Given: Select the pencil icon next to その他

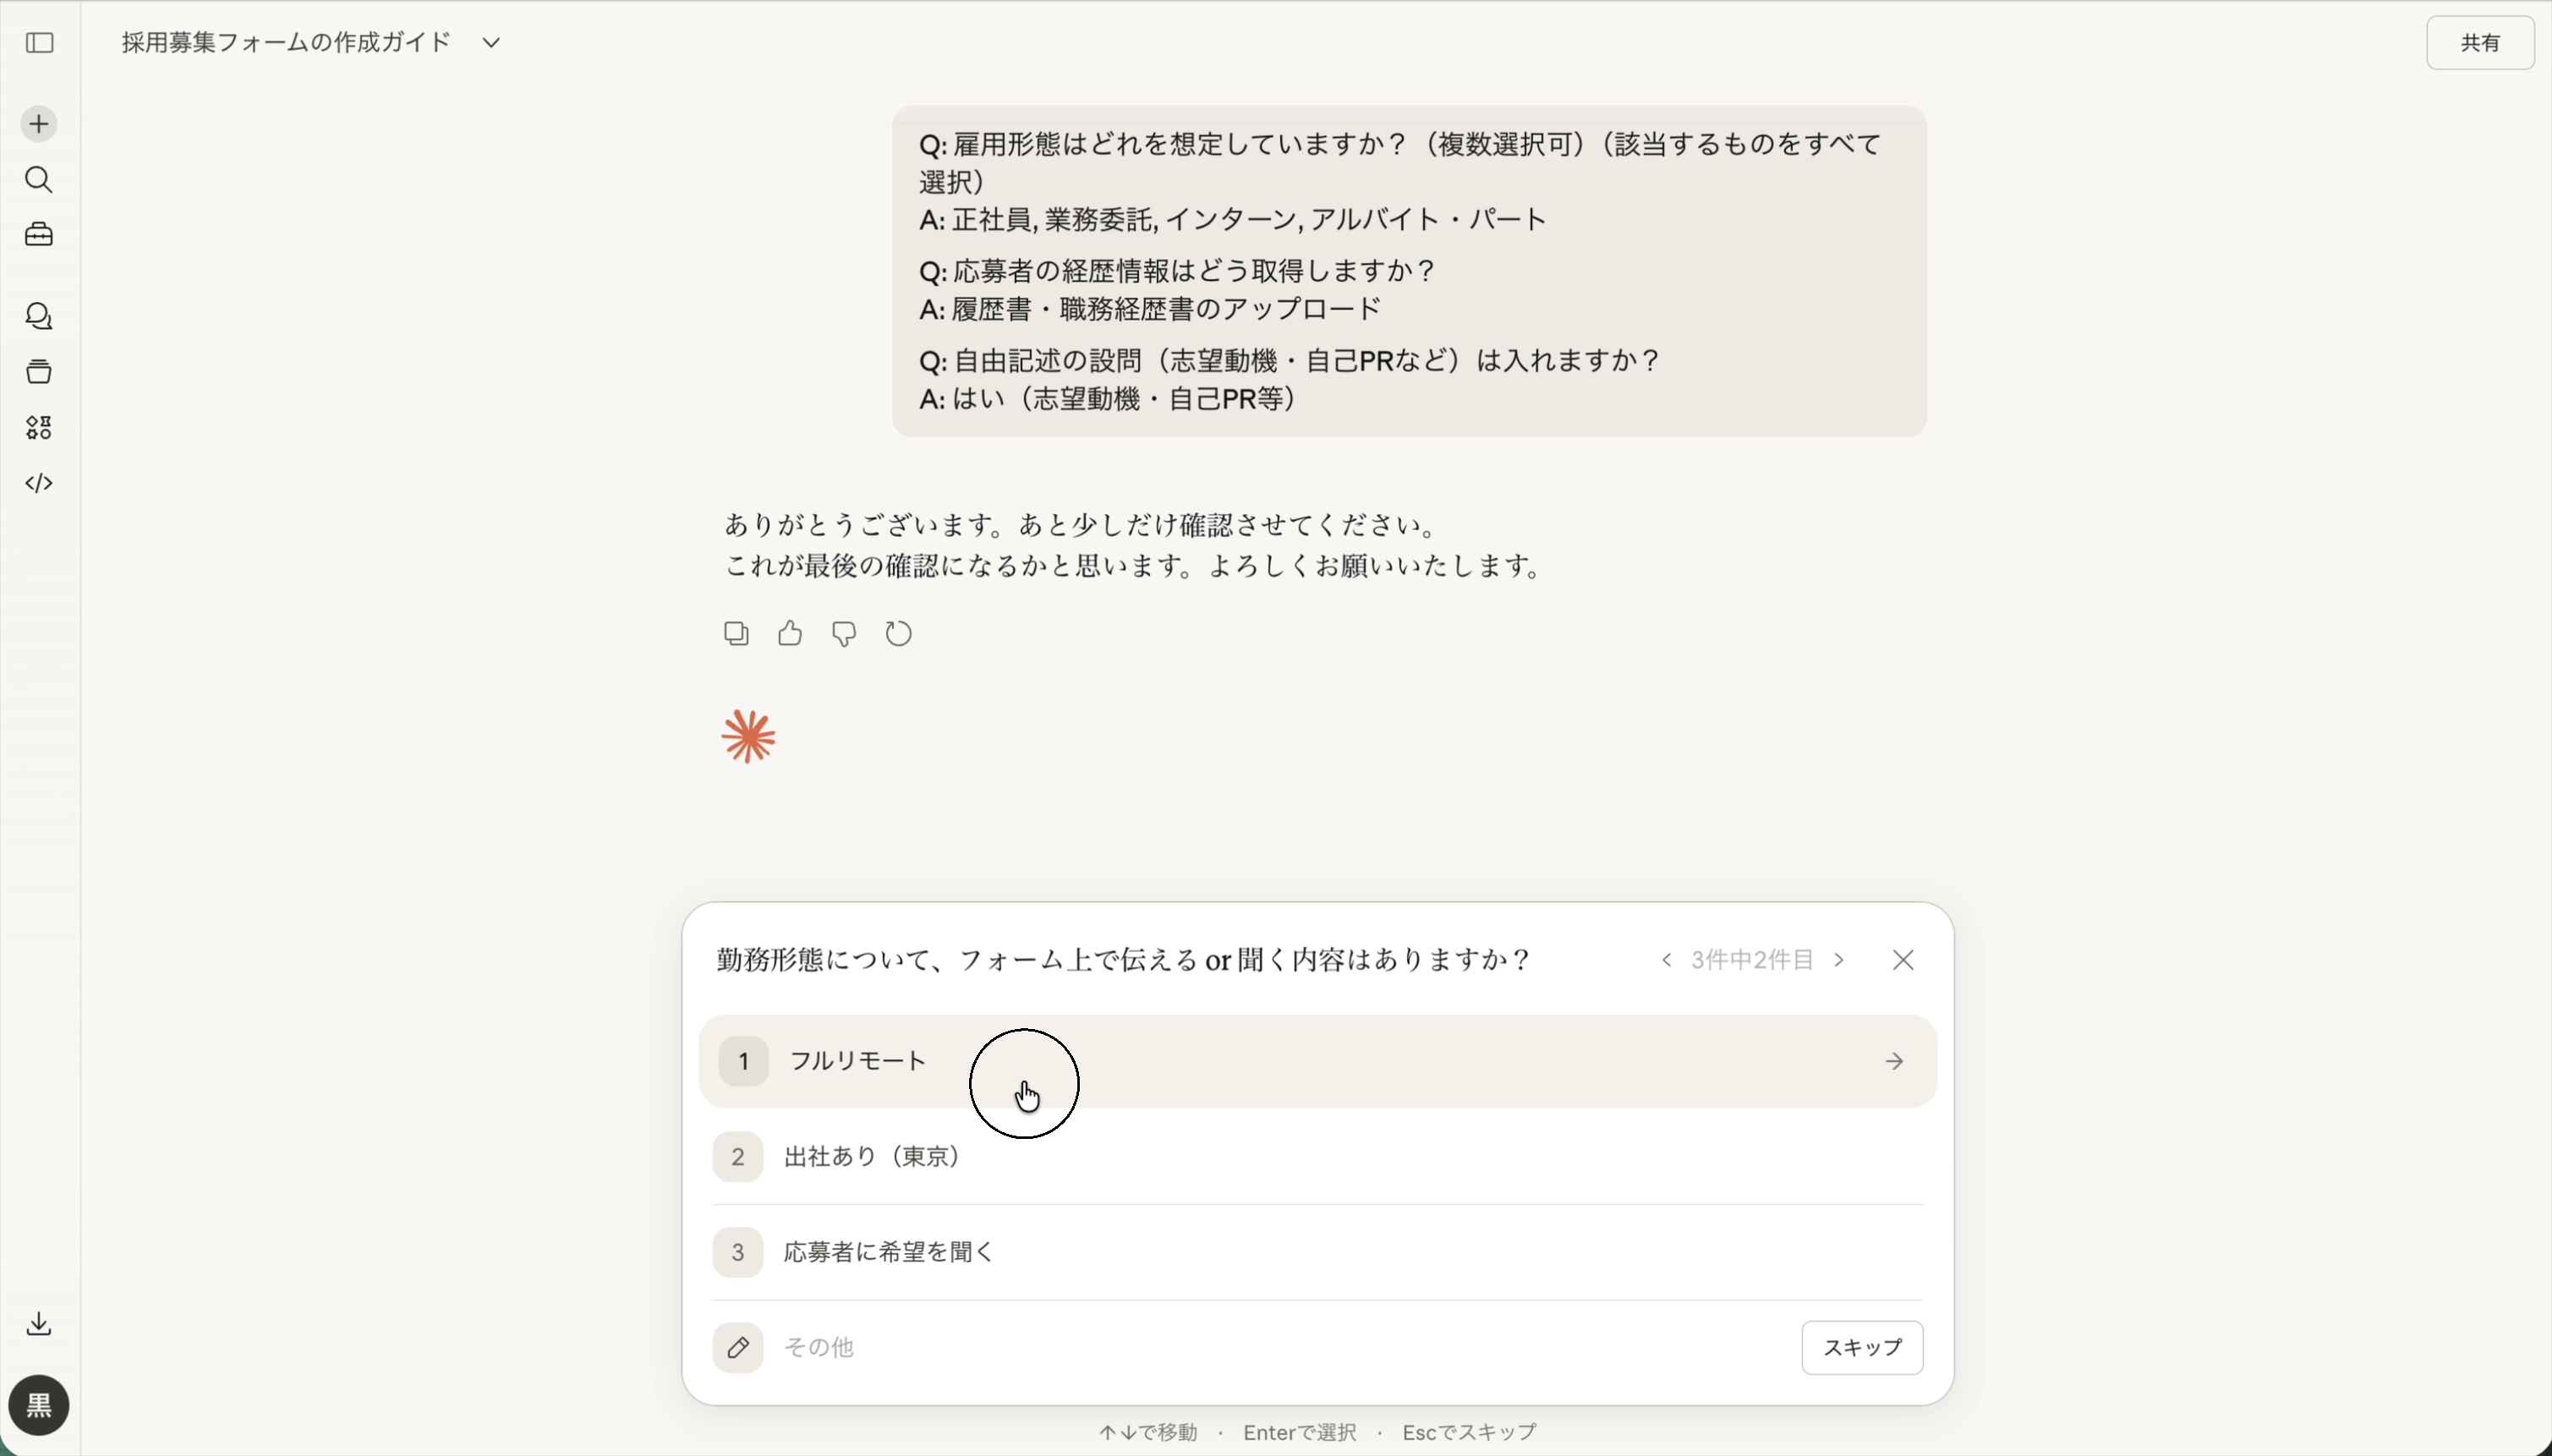Looking at the screenshot, I should tap(738, 1348).
